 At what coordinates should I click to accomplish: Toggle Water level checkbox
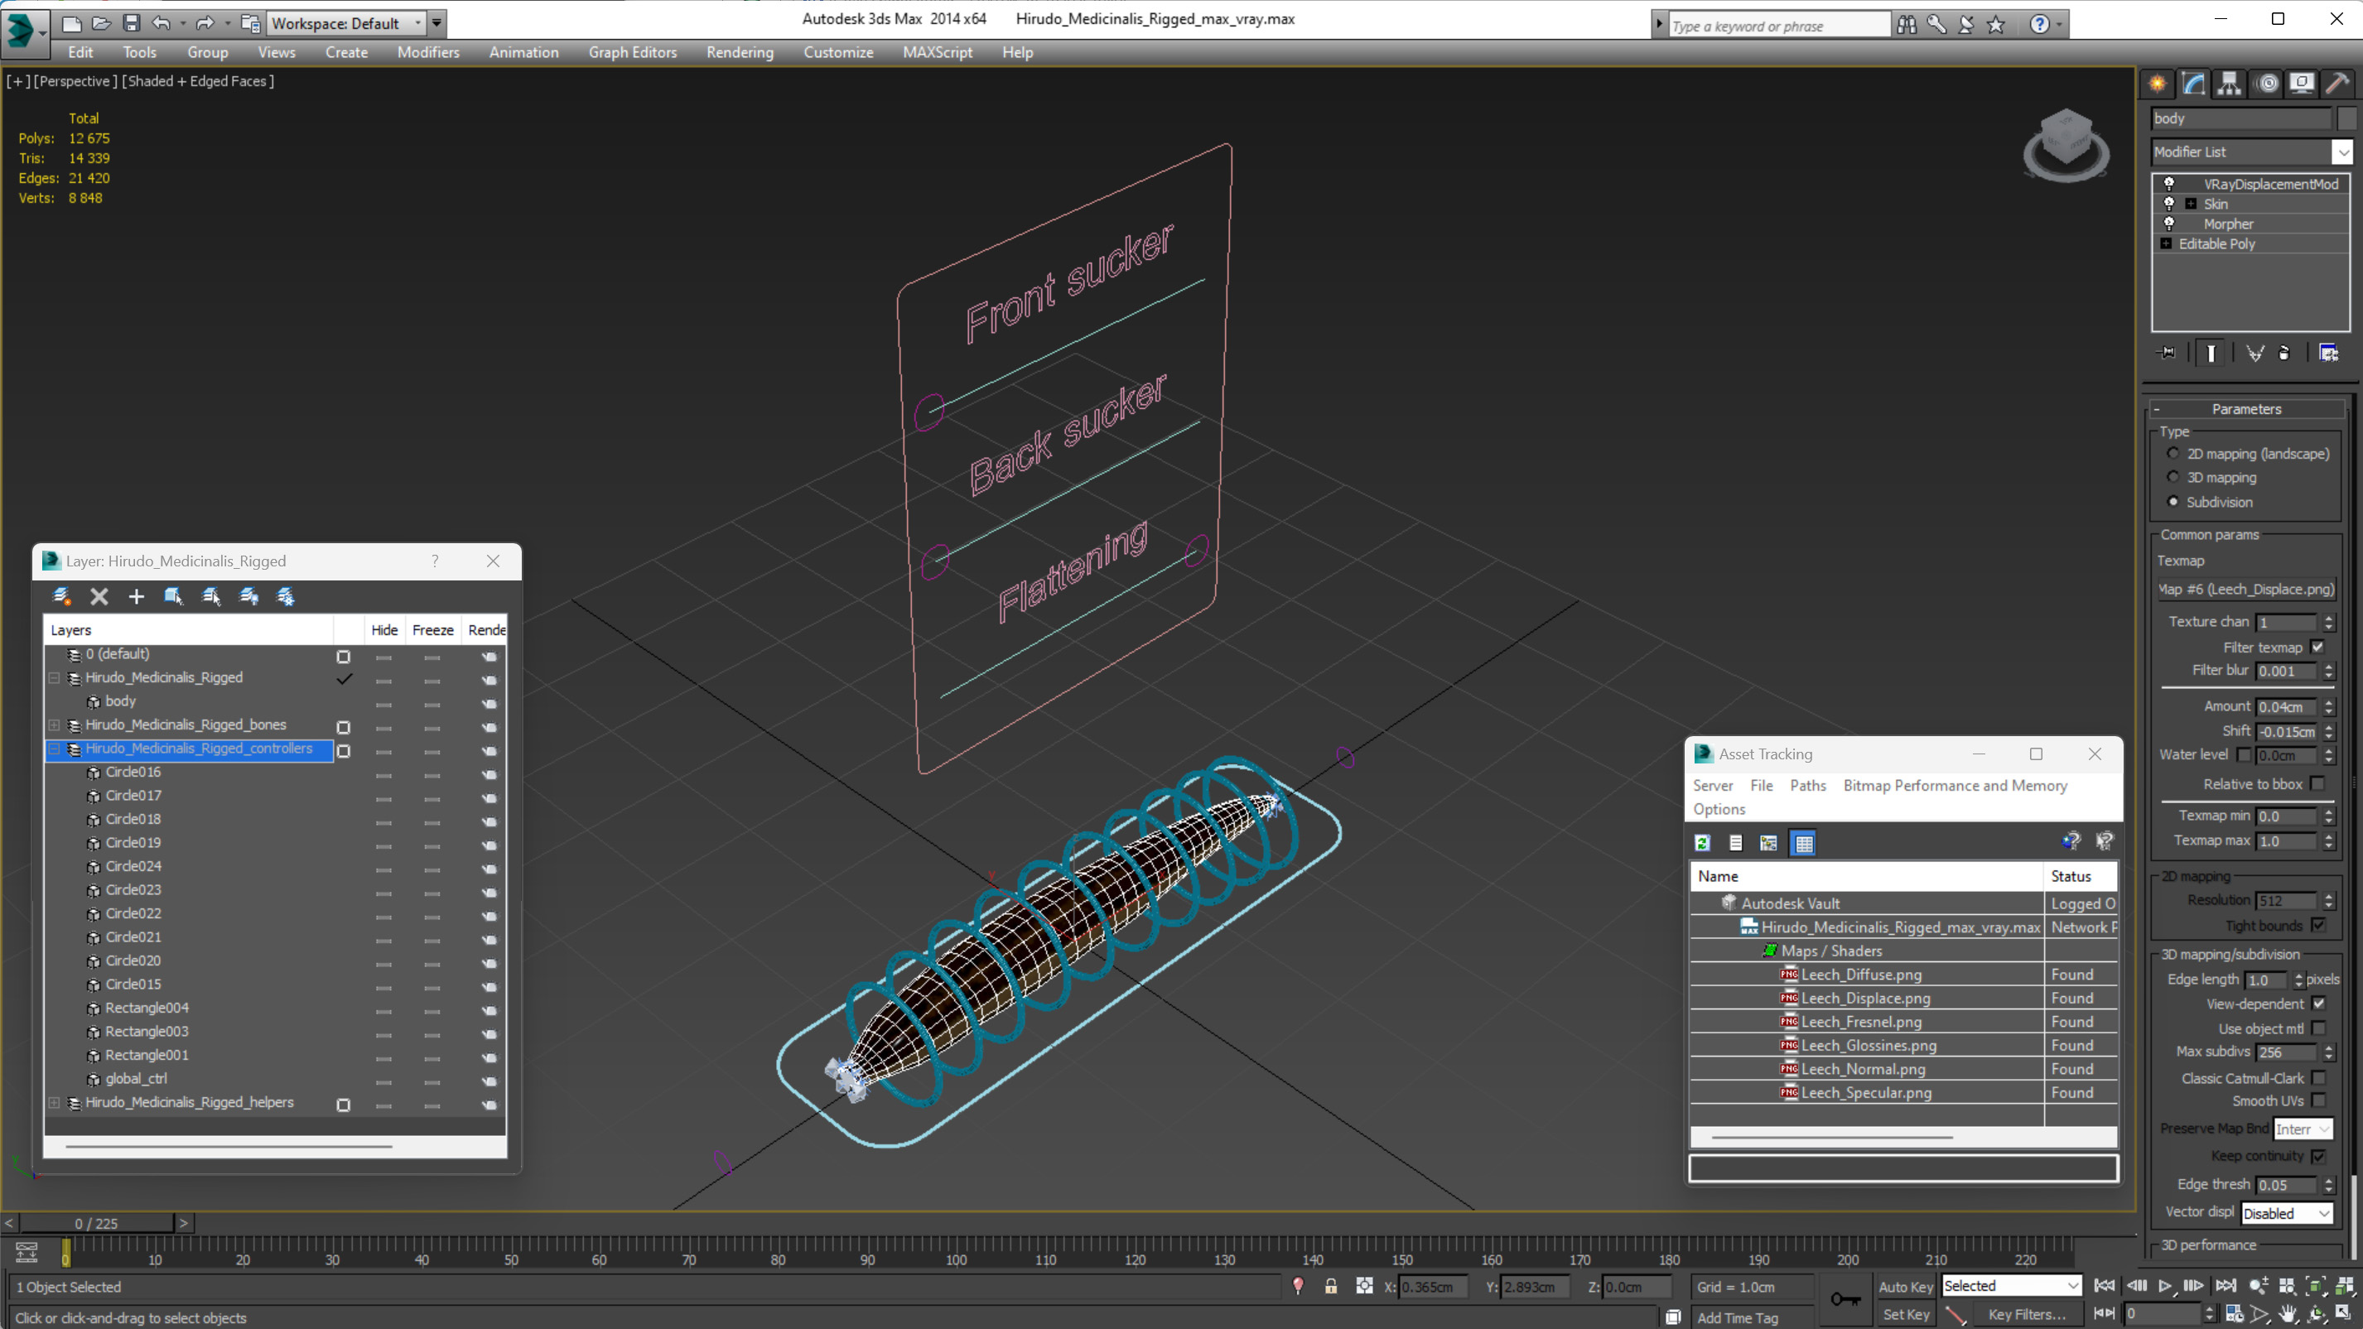coord(2244,755)
